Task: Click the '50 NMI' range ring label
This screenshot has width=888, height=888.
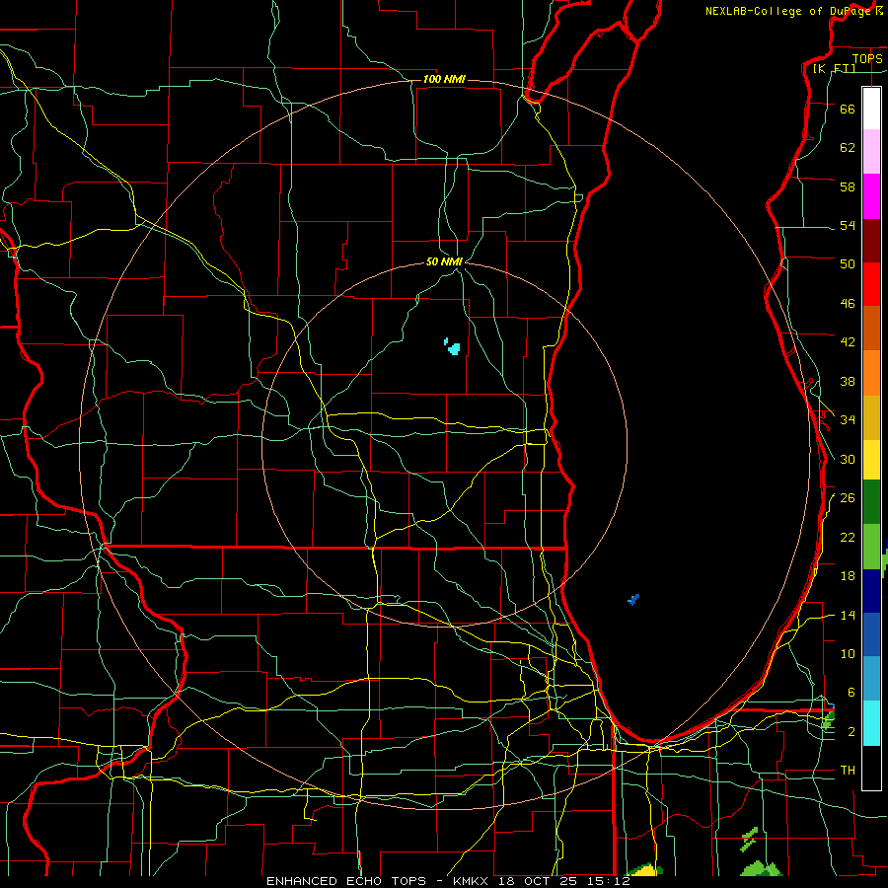Action: point(445,261)
